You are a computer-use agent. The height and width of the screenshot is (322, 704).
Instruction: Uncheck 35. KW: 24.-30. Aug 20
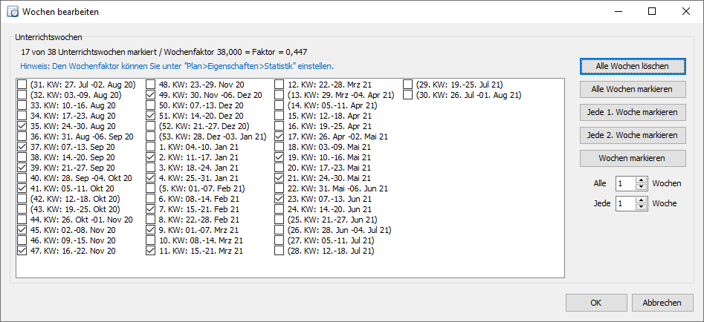(22, 126)
